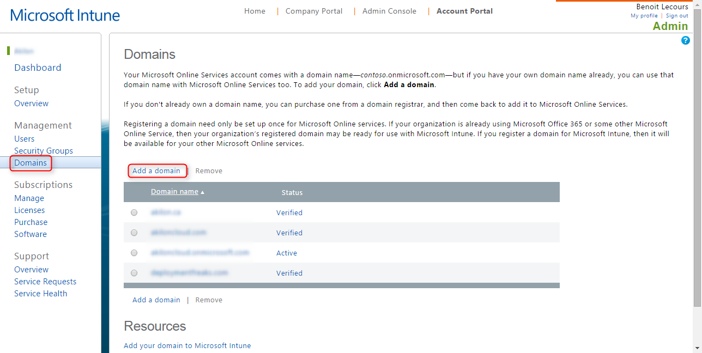Click the Active status text

(x=287, y=253)
